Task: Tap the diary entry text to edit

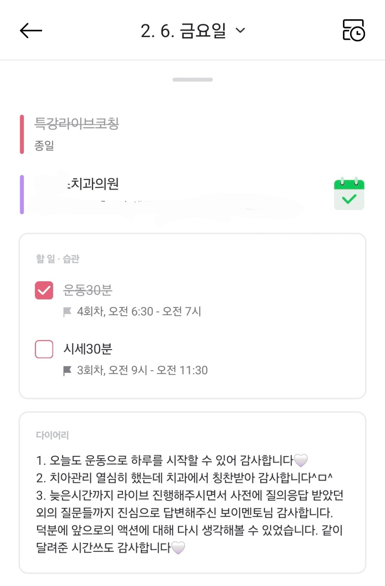Action: pos(189,503)
